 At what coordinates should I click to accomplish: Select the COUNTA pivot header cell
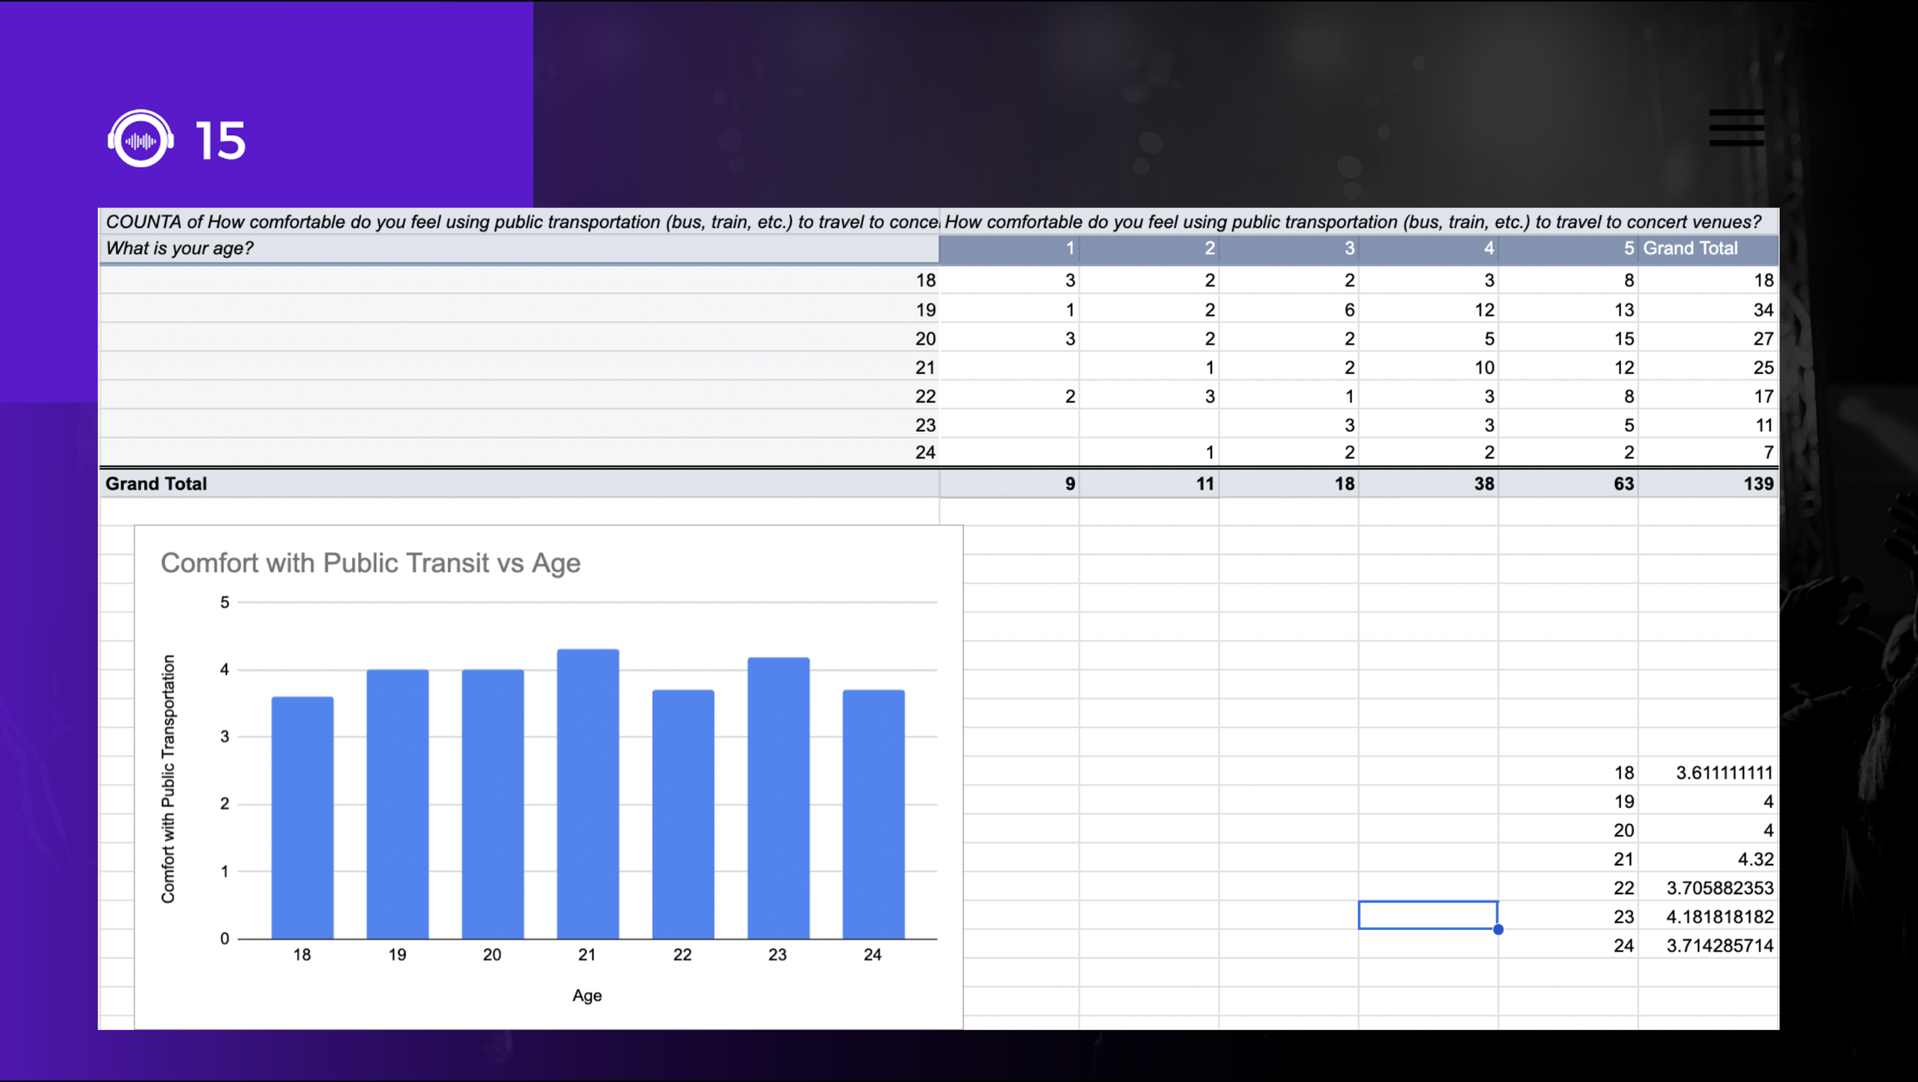coord(520,222)
